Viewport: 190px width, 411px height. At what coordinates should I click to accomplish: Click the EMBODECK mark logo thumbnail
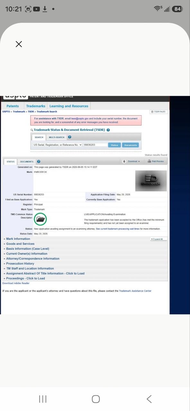click(151, 181)
